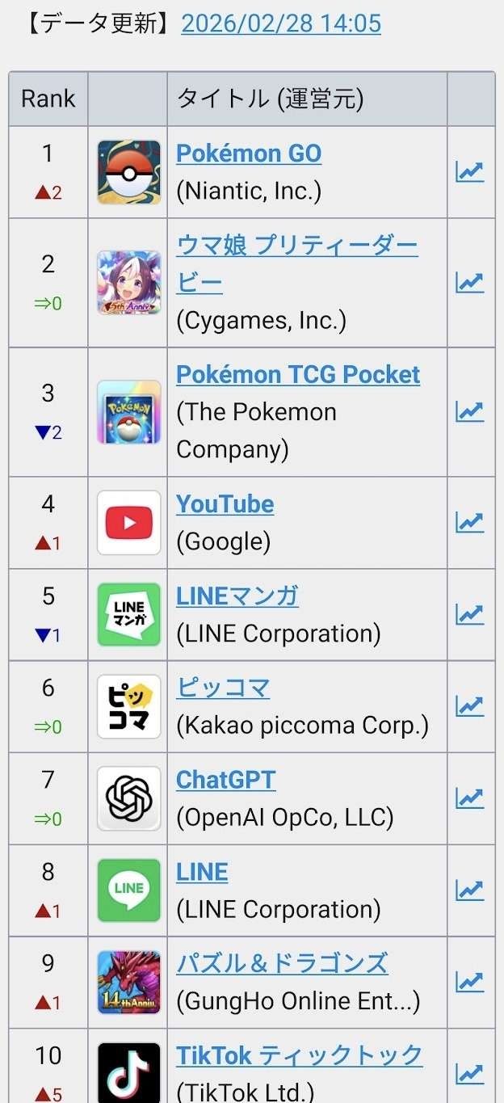
Task: Open the パズル＆ドラゴンズ app icon
Action: pyautogui.click(x=128, y=982)
